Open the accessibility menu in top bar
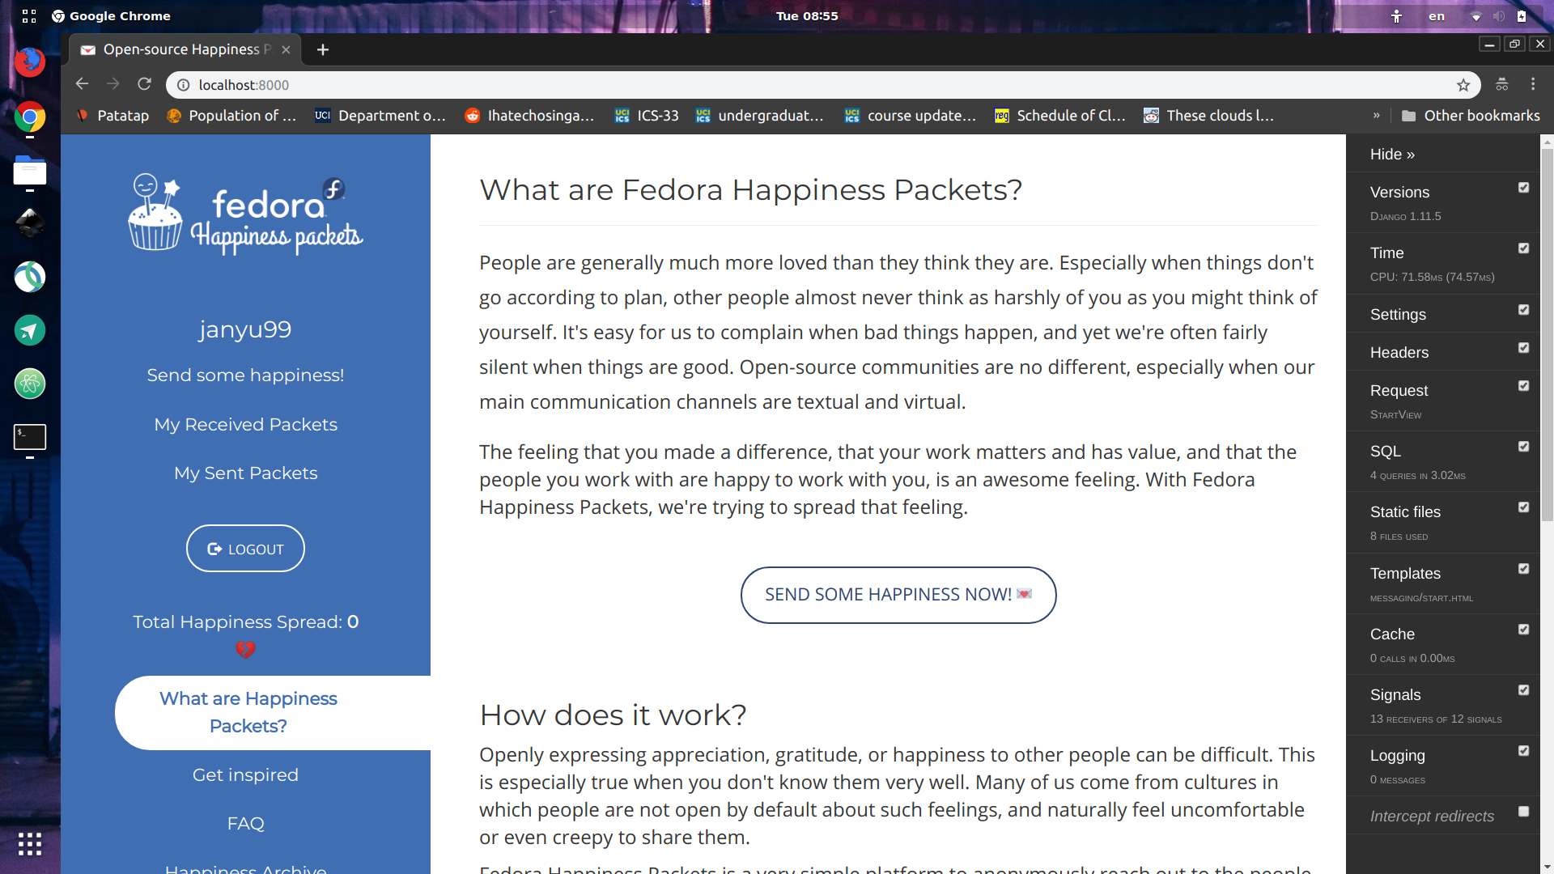 pos(1396,16)
